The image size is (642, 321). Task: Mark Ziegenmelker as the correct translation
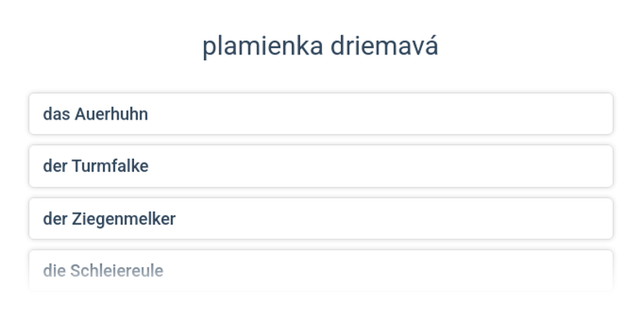[320, 218]
